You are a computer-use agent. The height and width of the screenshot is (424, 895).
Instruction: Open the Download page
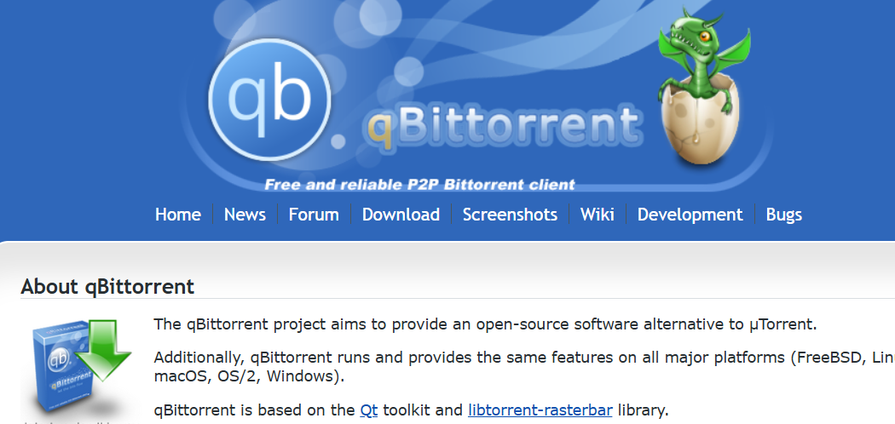click(401, 215)
